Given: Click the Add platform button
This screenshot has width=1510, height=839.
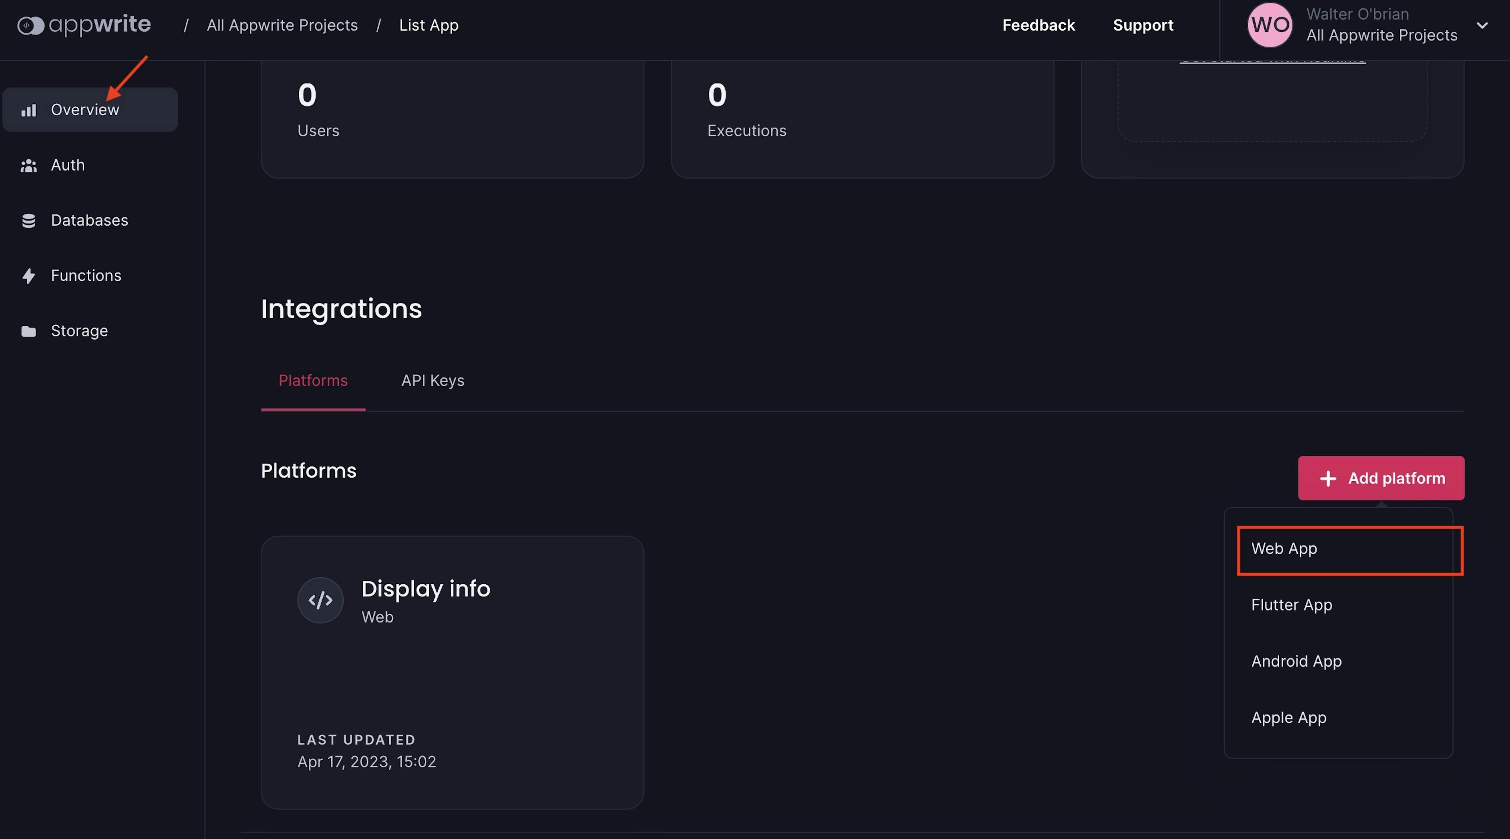Looking at the screenshot, I should (1381, 478).
